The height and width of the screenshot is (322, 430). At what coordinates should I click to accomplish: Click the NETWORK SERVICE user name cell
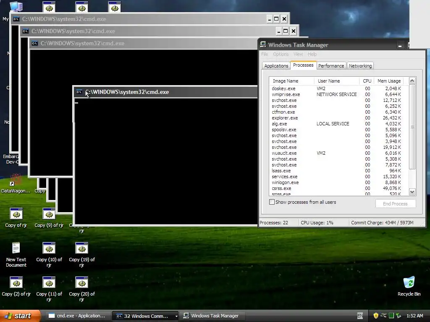tap(336, 94)
